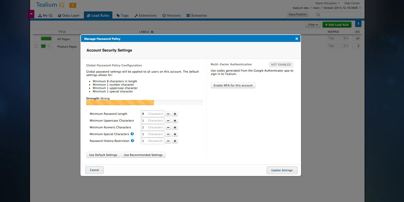Image resolution: width=404 pixels, height=202 pixels.
Task: Click the NOT ENABLED status badge
Action: click(281, 65)
